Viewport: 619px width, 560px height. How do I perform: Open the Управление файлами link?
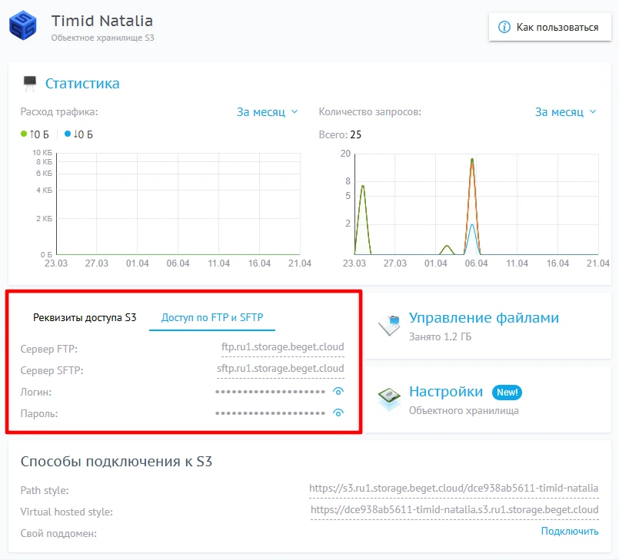[x=484, y=318]
